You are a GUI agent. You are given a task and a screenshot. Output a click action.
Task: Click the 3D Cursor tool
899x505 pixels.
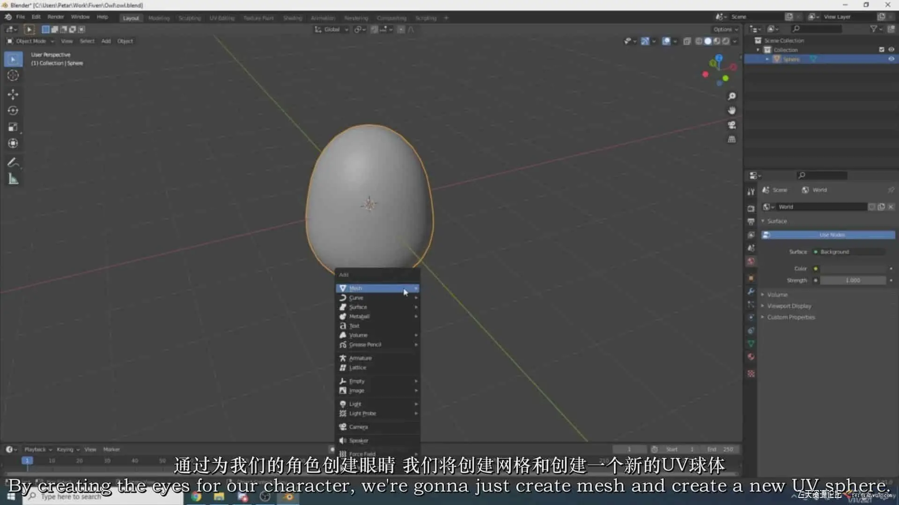13,75
